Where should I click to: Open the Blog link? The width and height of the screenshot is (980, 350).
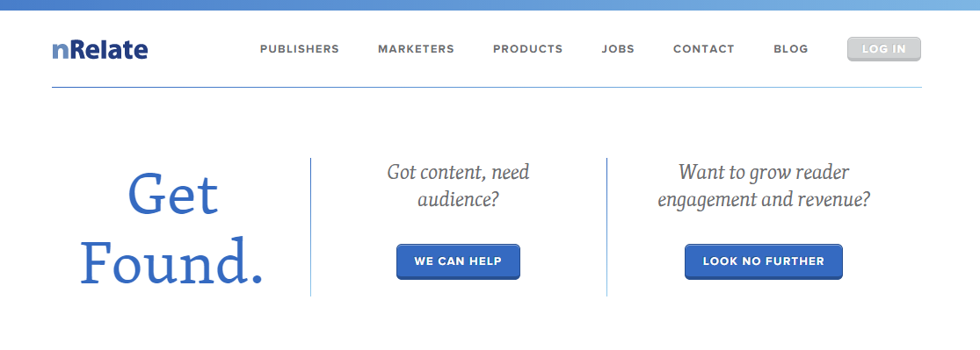coord(791,48)
